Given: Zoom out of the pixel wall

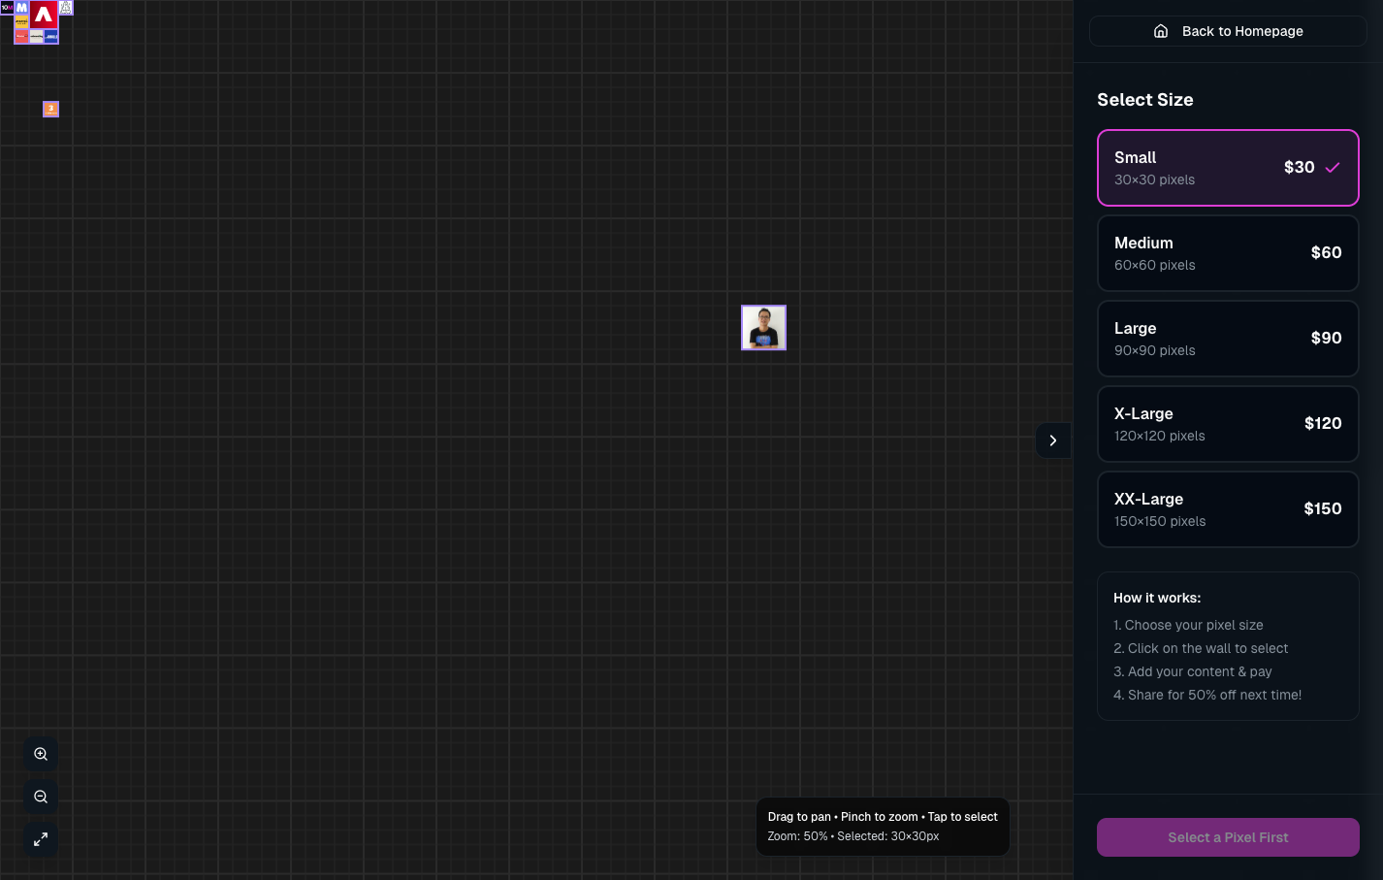Looking at the screenshot, I should coord(41,797).
